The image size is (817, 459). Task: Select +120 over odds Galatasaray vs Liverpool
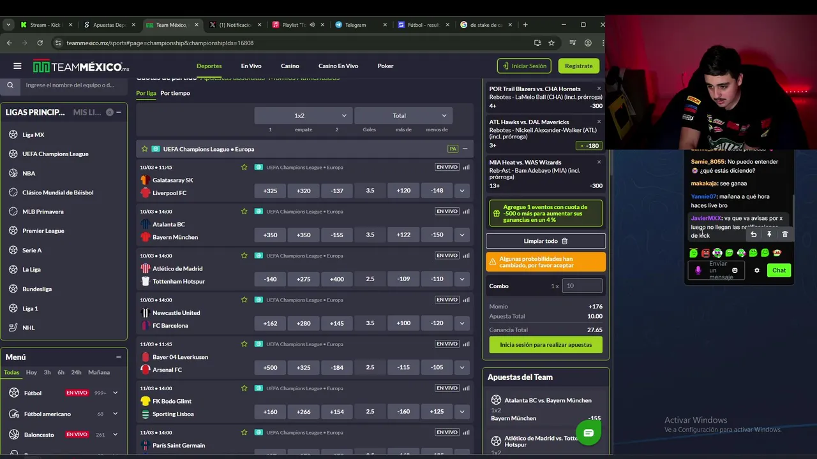403,191
